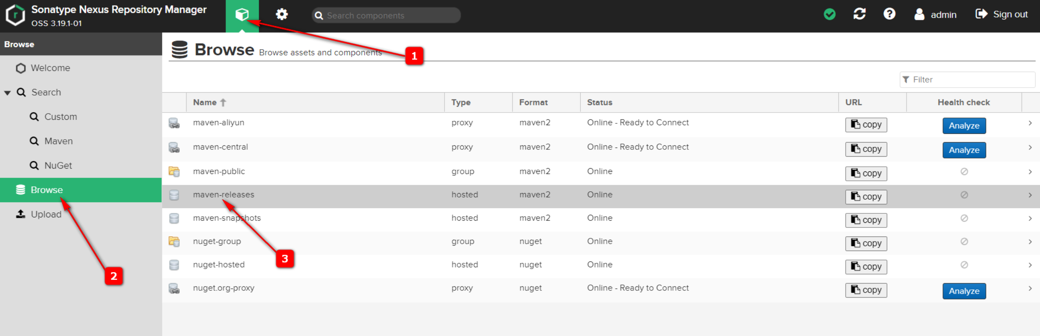This screenshot has width=1040, height=336.
Task: Focus the Filter input box
Action: pyautogui.click(x=967, y=80)
